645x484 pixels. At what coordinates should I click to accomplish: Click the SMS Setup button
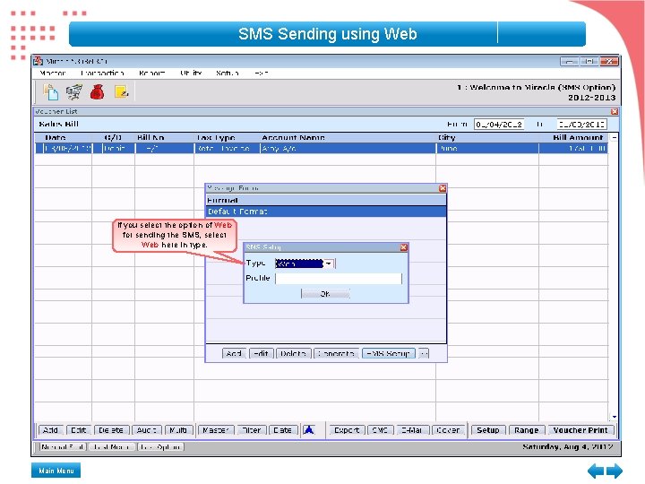click(x=388, y=353)
